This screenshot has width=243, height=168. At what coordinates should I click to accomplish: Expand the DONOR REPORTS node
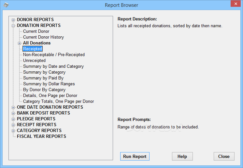(x=13, y=20)
